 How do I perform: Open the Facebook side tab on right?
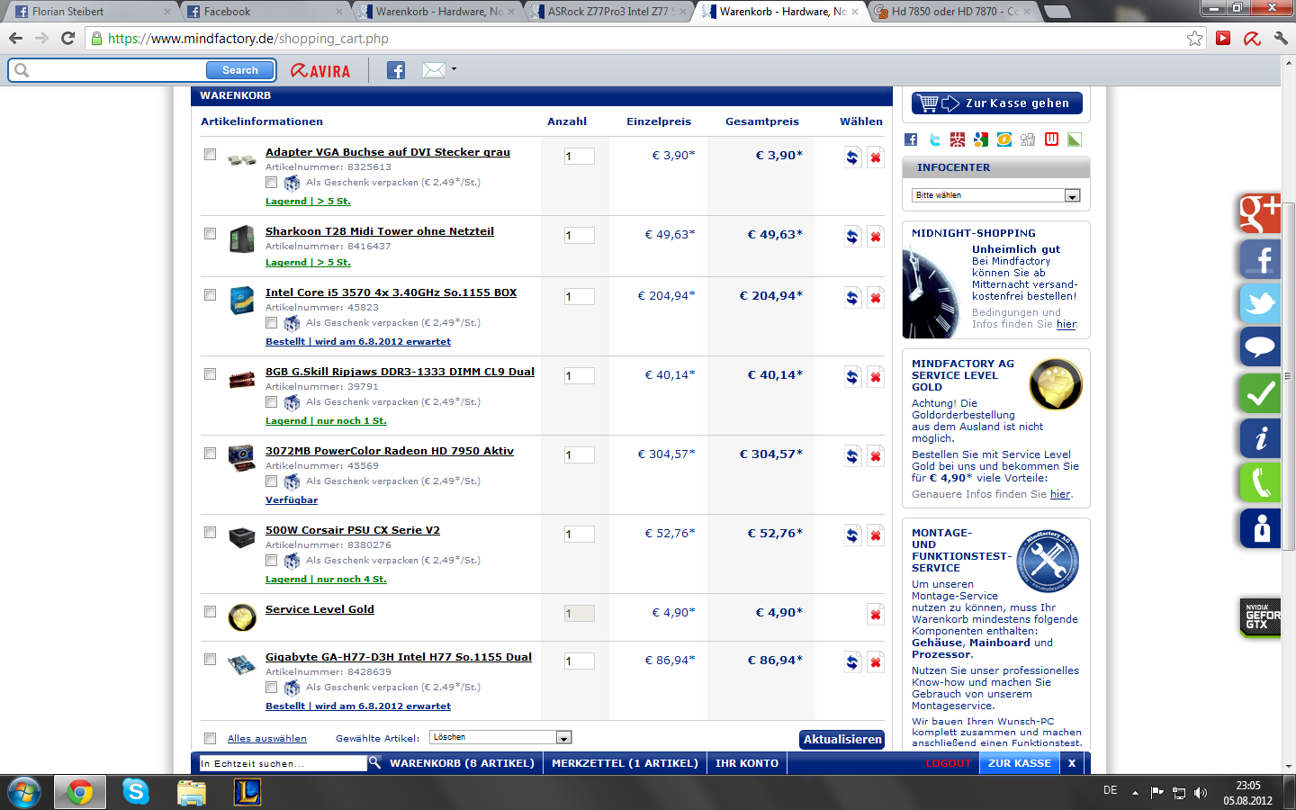[x=1260, y=258]
